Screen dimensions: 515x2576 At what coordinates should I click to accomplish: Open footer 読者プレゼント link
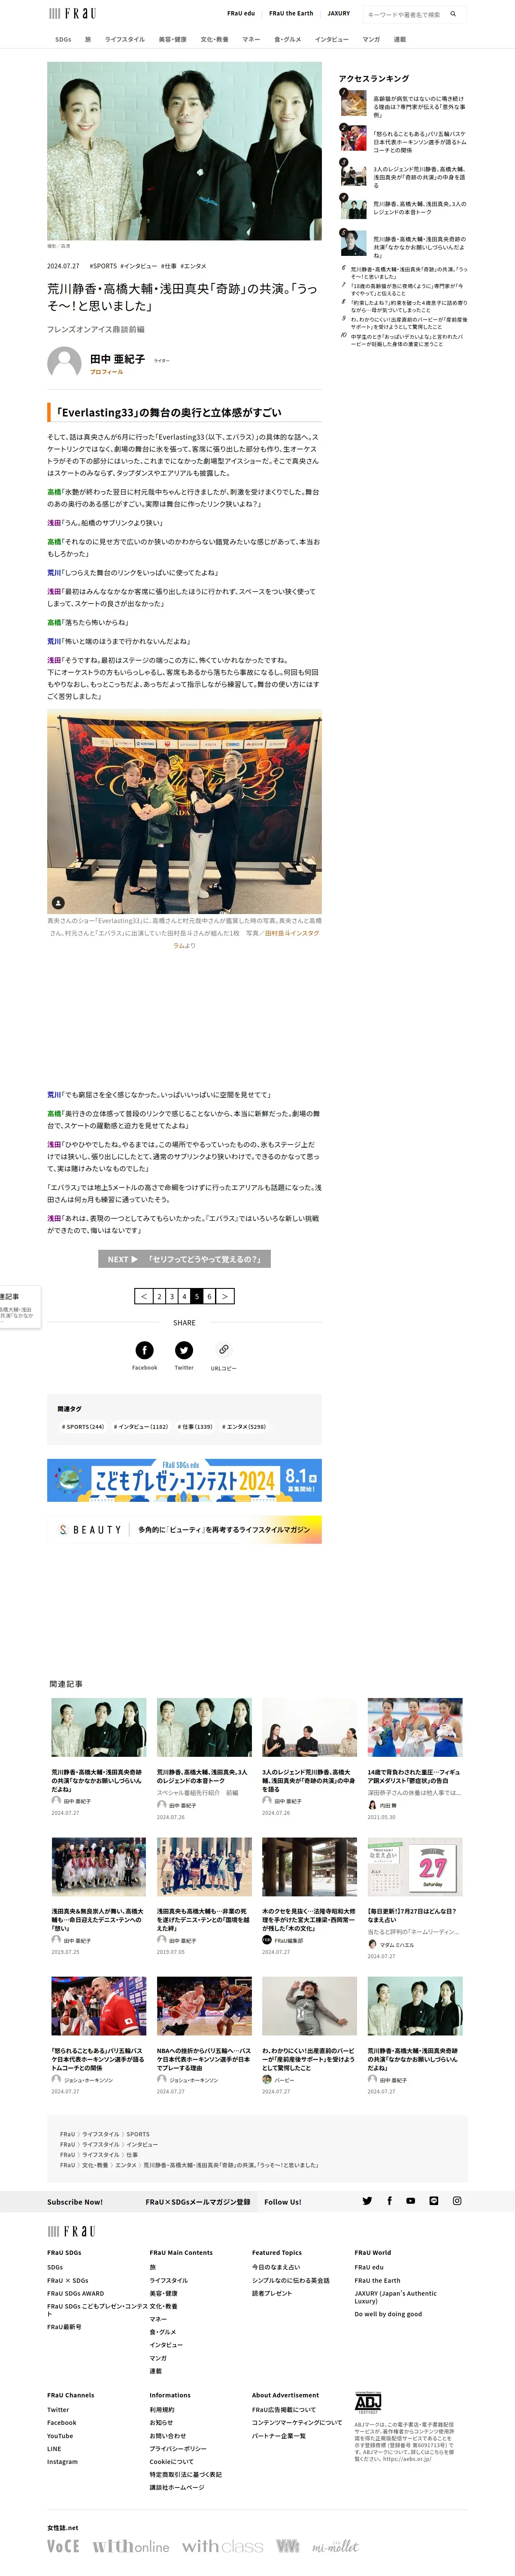click(272, 2293)
